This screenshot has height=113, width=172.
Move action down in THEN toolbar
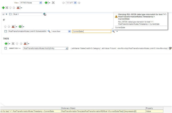click(21, 44)
